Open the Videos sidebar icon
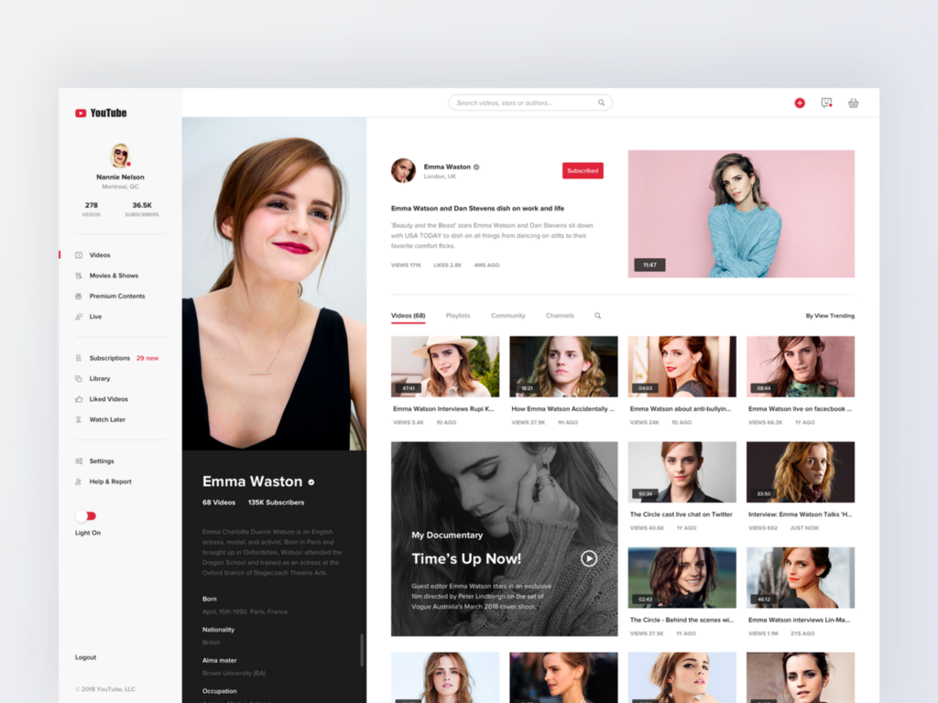 pyautogui.click(x=79, y=255)
